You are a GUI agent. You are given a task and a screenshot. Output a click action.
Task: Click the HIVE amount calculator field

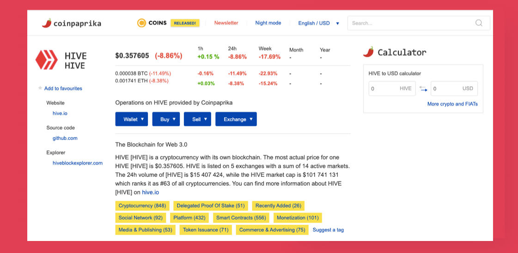coord(392,88)
